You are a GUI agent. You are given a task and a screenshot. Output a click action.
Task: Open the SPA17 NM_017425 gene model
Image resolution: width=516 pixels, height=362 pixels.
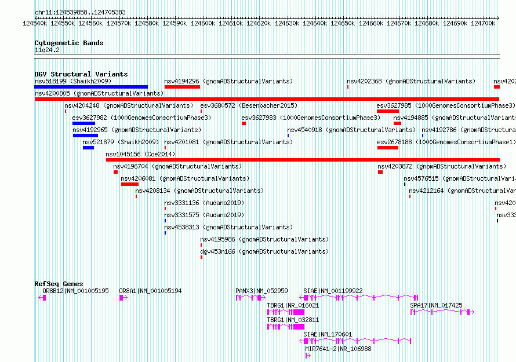tap(442, 312)
